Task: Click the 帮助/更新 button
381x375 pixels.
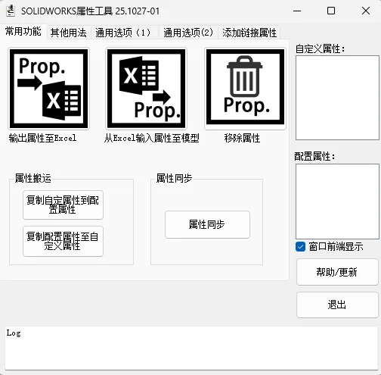Action: 337,272
